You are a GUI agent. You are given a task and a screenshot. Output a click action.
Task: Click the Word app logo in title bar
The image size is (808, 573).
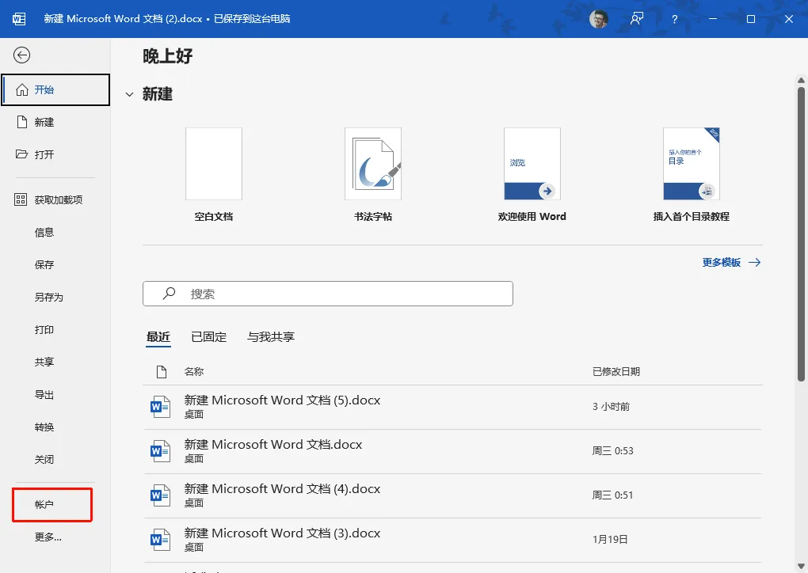(x=19, y=19)
